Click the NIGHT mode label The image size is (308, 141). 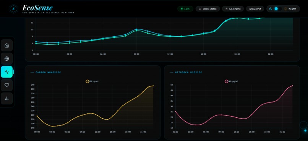292,9
